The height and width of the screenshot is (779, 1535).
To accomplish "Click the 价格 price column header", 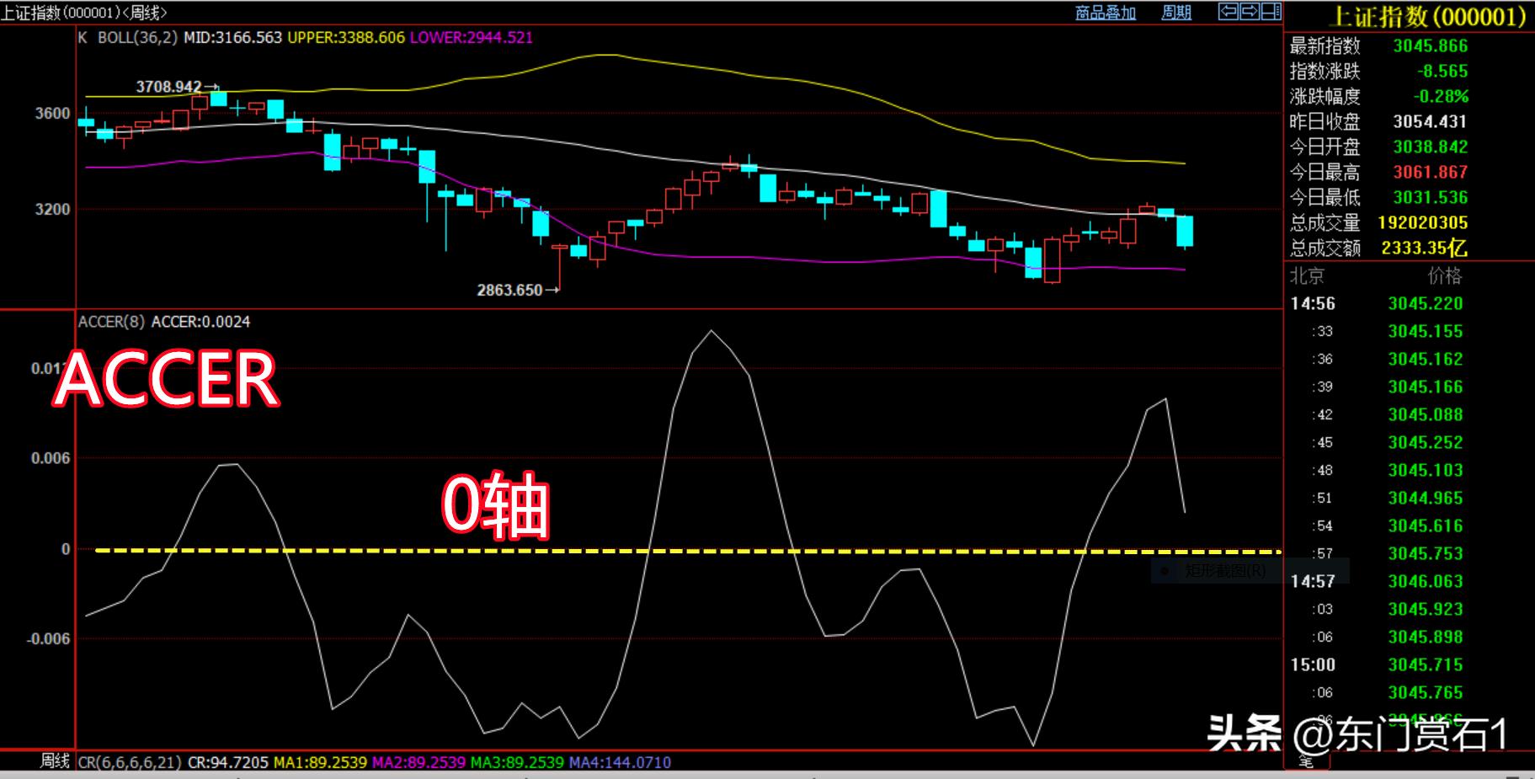I will 1445,276.
